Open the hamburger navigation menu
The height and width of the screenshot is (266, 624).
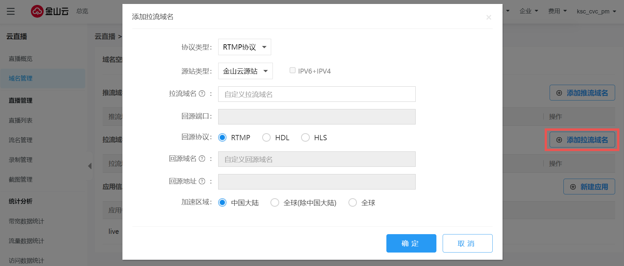[x=11, y=11]
